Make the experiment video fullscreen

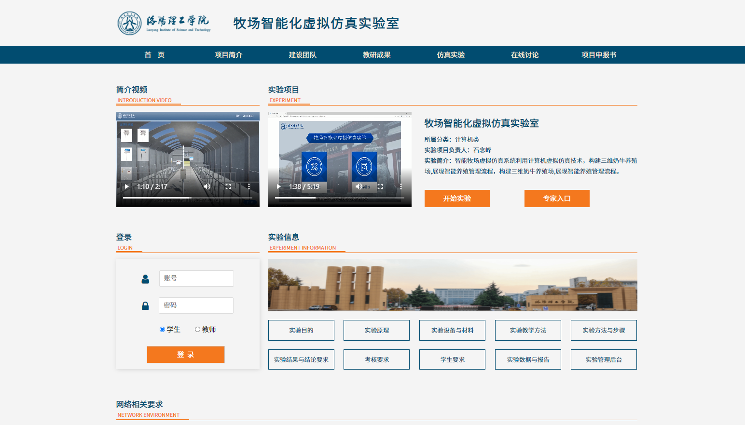380,186
